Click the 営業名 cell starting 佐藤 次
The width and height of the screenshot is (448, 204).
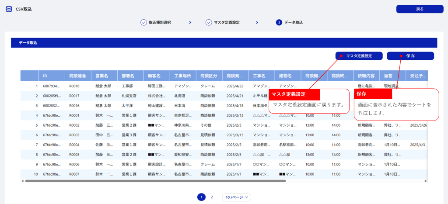pos(104,145)
